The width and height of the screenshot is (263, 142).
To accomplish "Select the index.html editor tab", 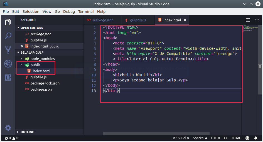I will [172, 20].
